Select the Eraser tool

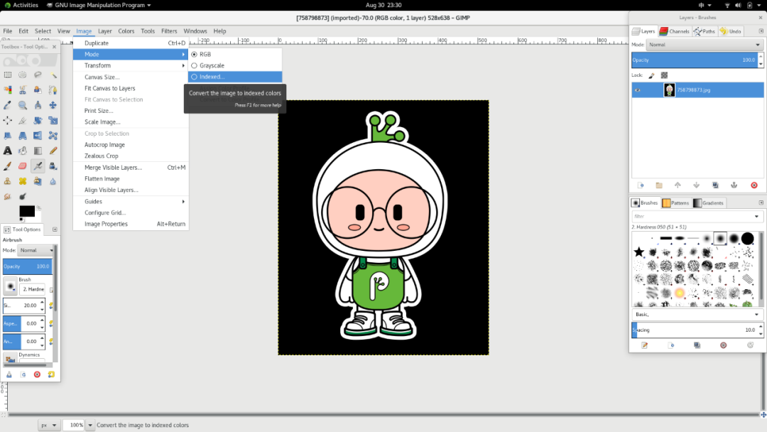tap(23, 166)
